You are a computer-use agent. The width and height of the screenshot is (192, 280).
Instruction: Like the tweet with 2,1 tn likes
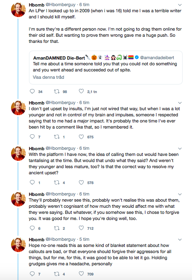coord(81,91)
